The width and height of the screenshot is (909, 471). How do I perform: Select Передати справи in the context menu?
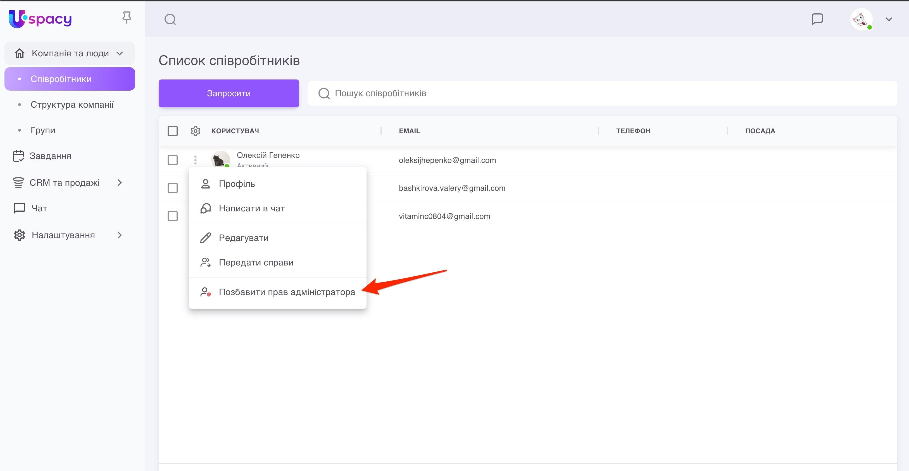[256, 262]
